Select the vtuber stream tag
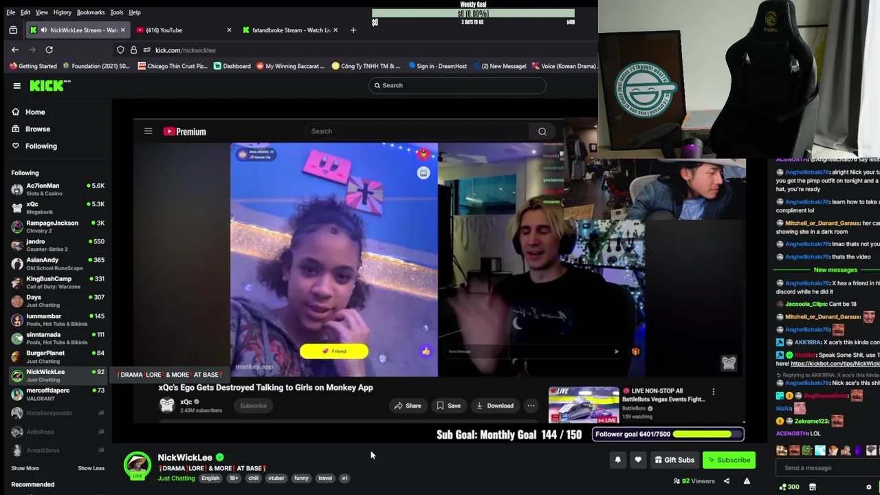This screenshot has height=495, width=880. [x=276, y=478]
